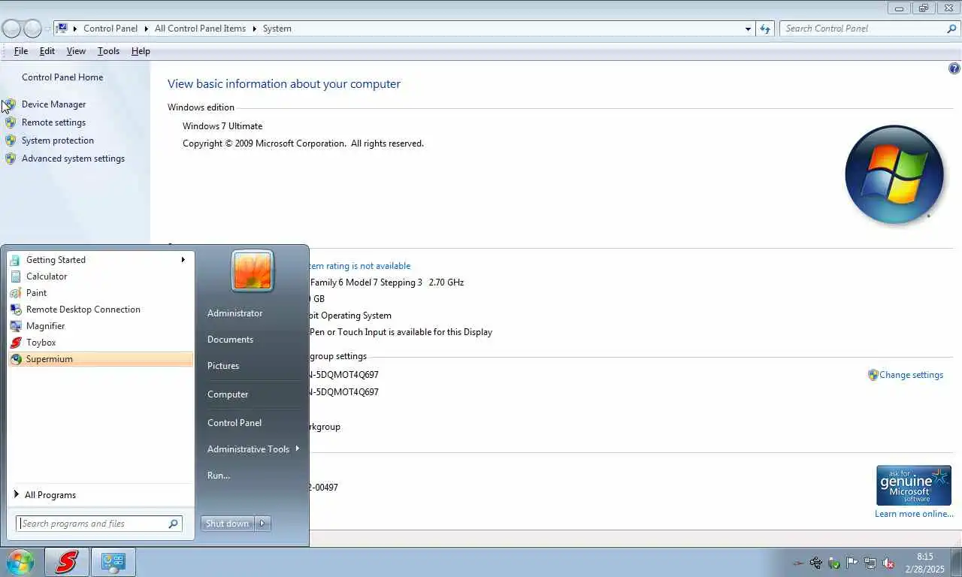The image size is (962, 577).
Task: Open the Safely Remove Hardware tray icon
Action: tap(815, 563)
